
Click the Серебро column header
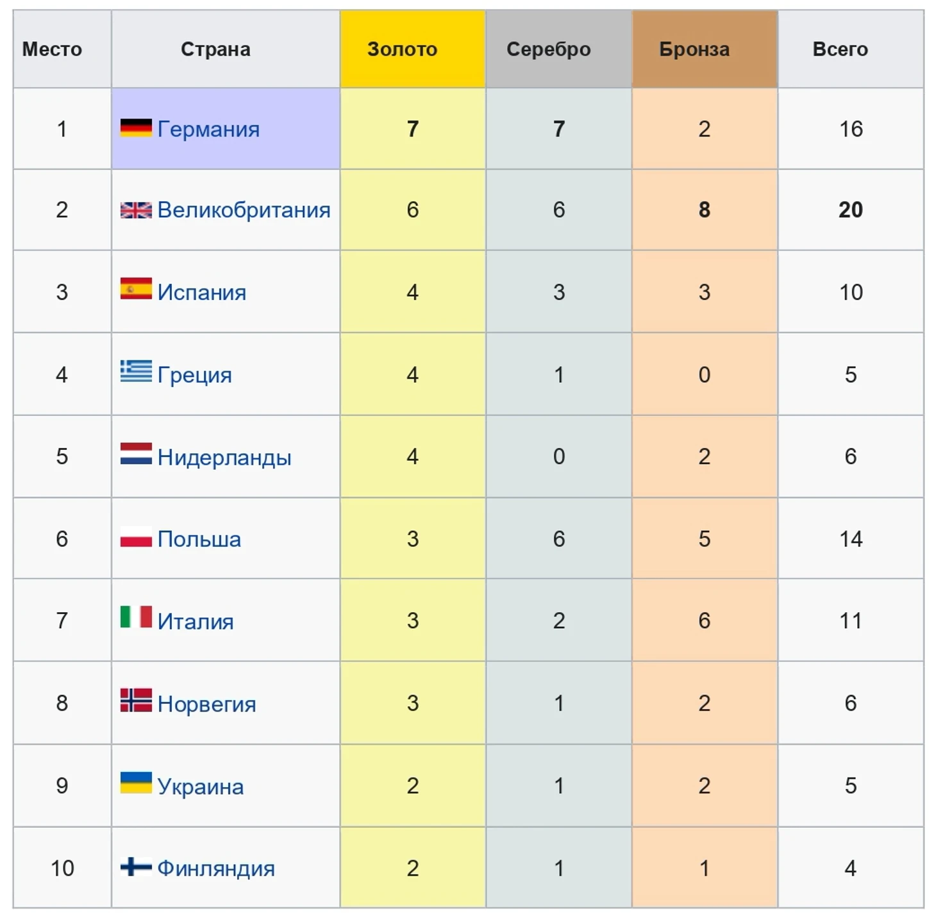click(x=549, y=49)
